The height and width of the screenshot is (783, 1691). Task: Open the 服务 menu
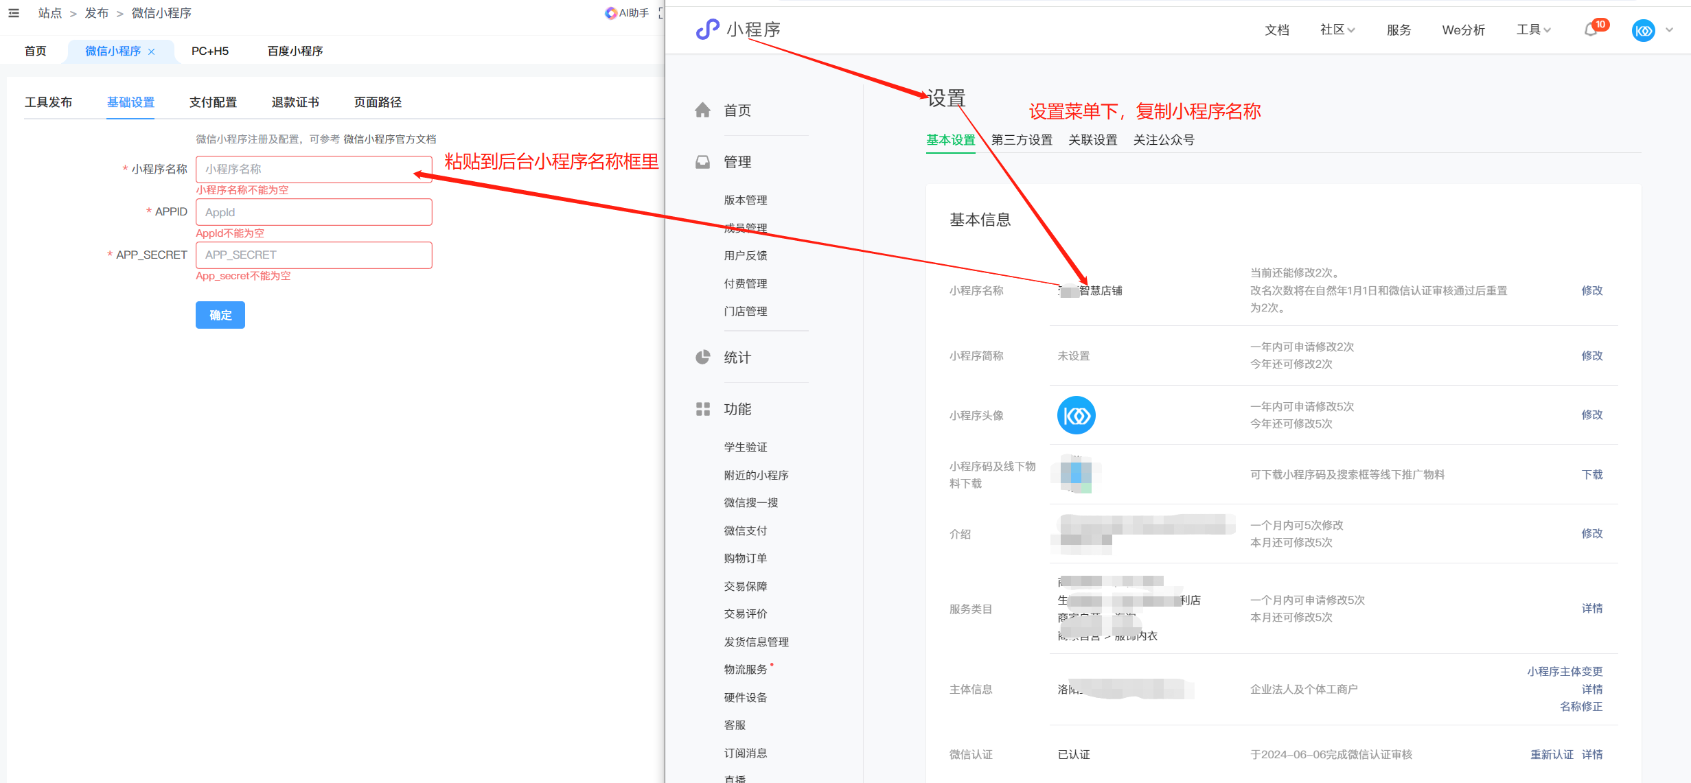pyautogui.click(x=1399, y=30)
